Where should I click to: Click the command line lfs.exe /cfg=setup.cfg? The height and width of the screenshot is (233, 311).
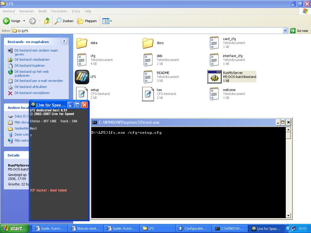click(135, 133)
